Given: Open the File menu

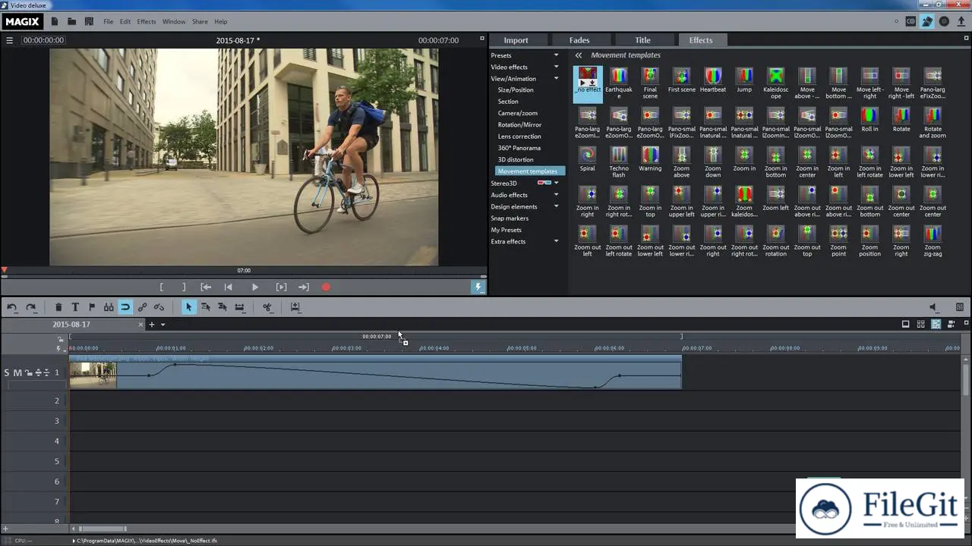Looking at the screenshot, I should click(109, 21).
